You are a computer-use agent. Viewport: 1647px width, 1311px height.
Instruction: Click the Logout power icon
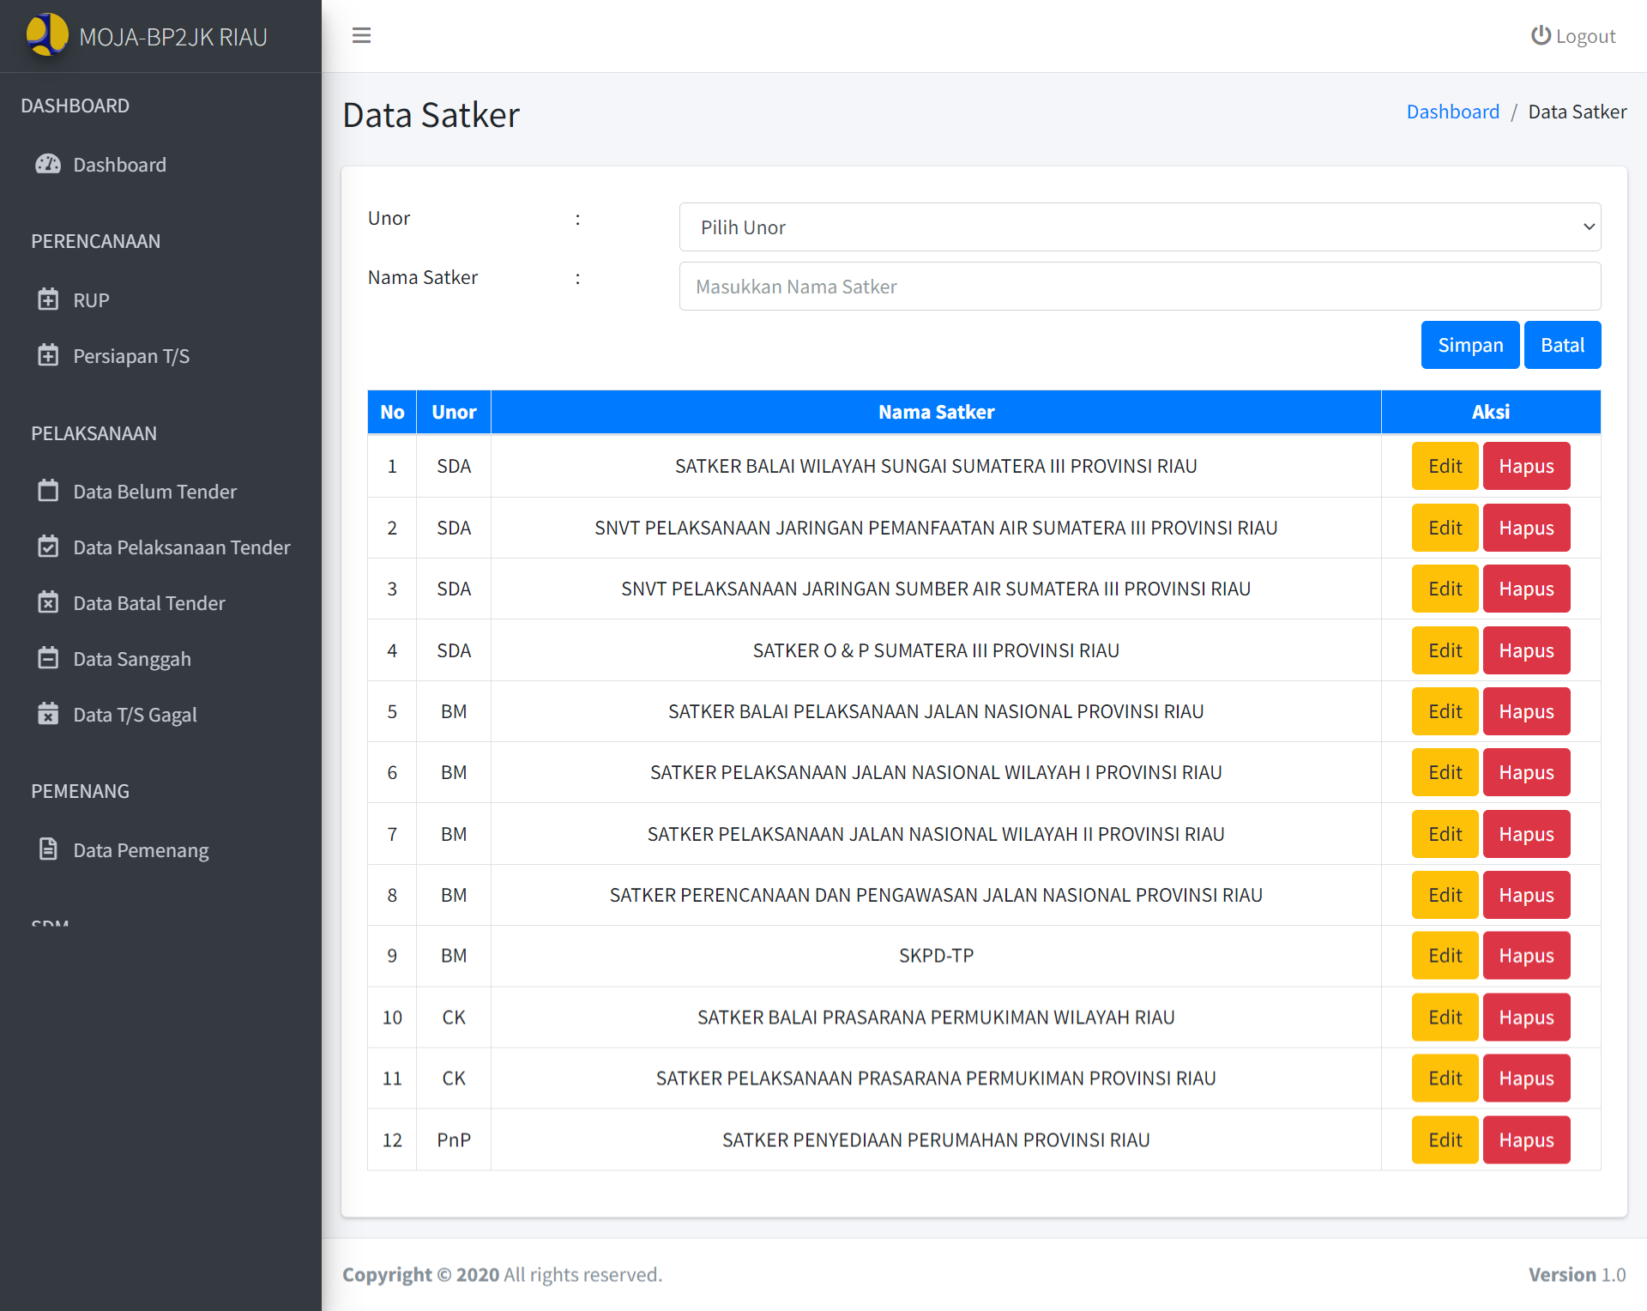point(1541,35)
